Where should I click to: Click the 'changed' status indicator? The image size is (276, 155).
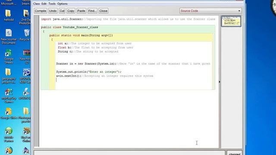235,153
